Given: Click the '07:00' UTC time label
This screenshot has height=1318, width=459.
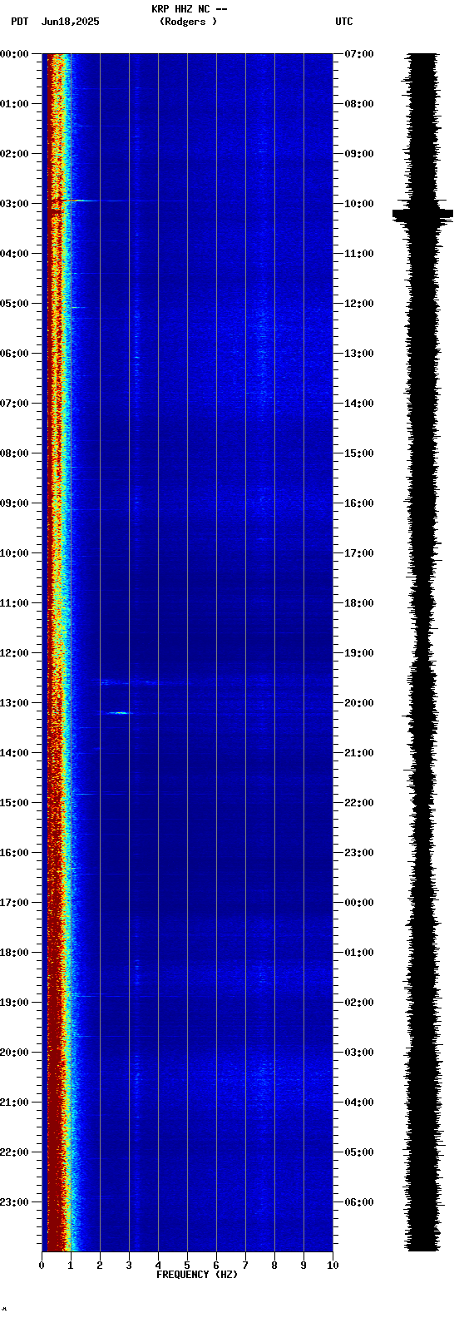Looking at the screenshot, I should [359, 54].
